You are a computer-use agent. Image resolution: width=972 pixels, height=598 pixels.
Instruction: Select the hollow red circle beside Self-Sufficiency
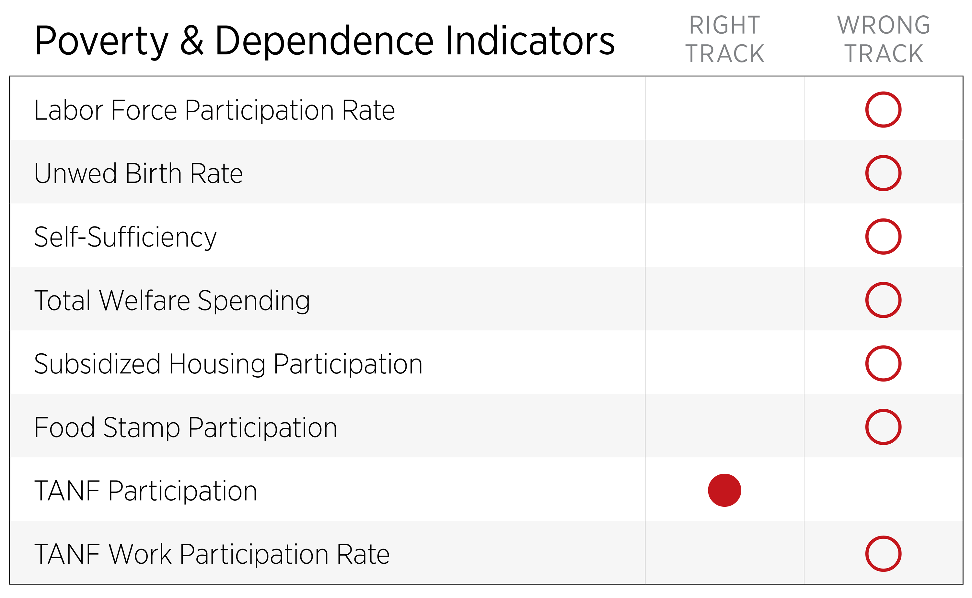(x=883, y=237)
